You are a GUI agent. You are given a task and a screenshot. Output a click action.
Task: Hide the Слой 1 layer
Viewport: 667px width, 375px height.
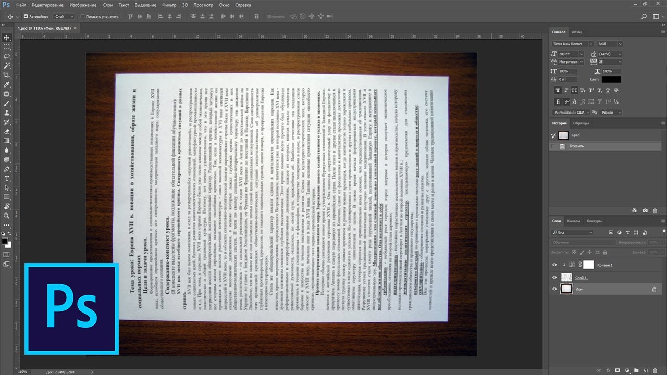coord(554,278)
